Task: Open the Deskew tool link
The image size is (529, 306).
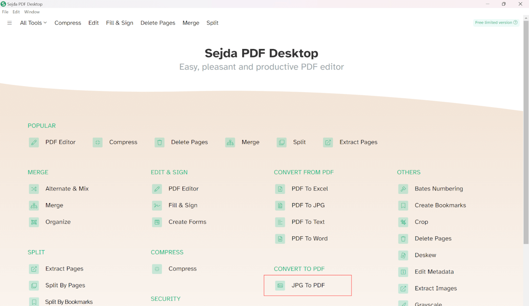Action: click(x=426, y=255)
